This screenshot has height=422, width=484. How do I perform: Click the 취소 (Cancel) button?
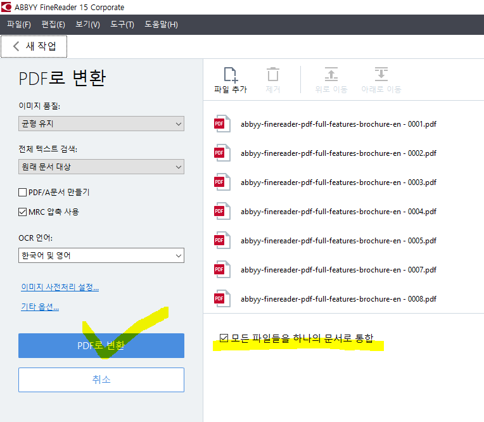click(x=101, y=380)
